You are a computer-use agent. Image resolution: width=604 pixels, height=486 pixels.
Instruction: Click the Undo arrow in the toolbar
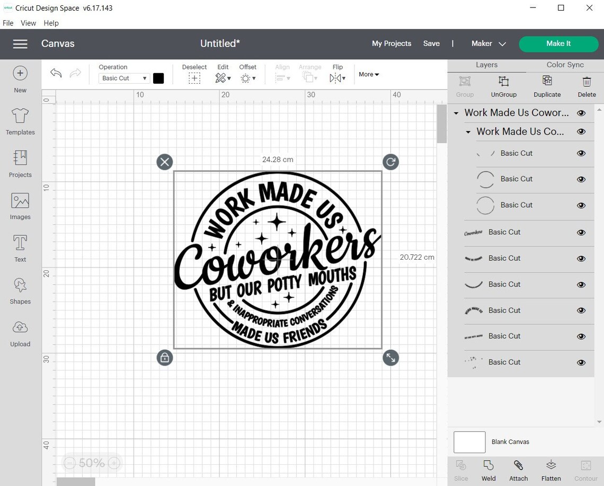(x=56, y=73)
